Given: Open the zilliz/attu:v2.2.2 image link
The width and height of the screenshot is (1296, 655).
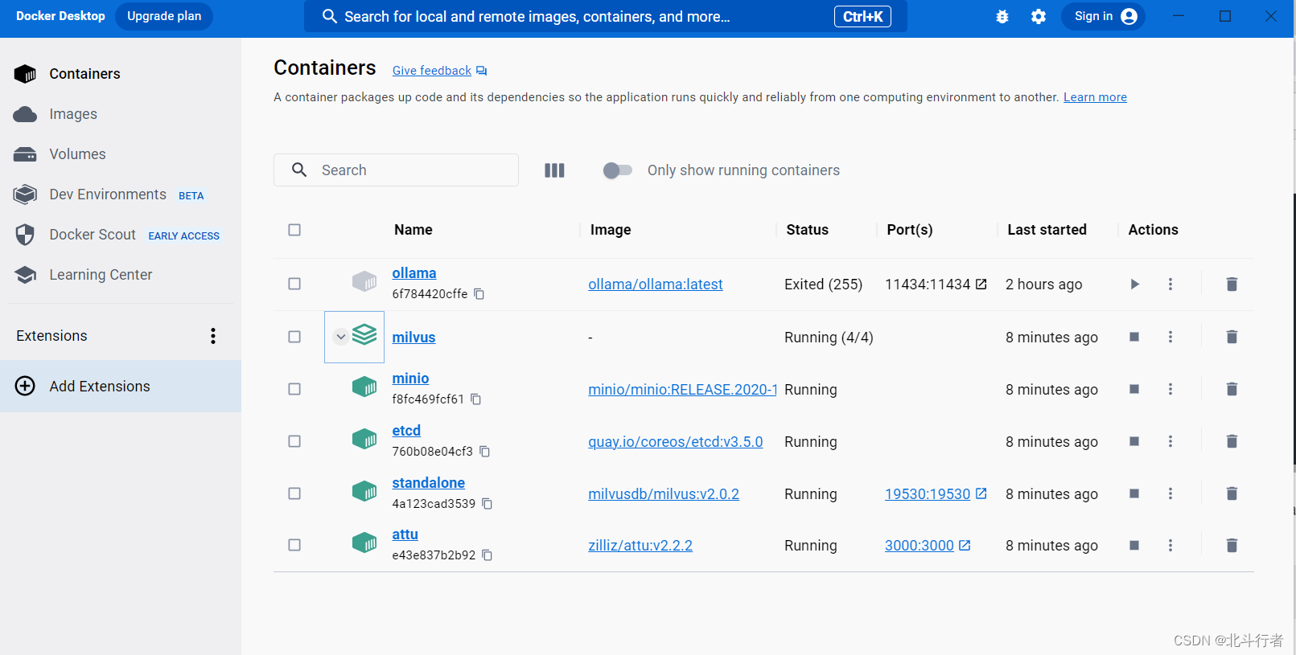Looking at the screenshot, I should point(640,546).
